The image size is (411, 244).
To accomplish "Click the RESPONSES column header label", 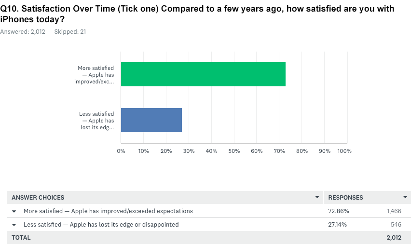I will coord(345,197).
